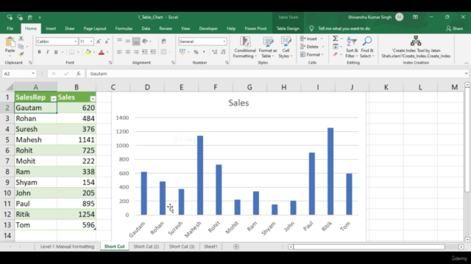Click the Sales chart title

click(x=238, y=103)
